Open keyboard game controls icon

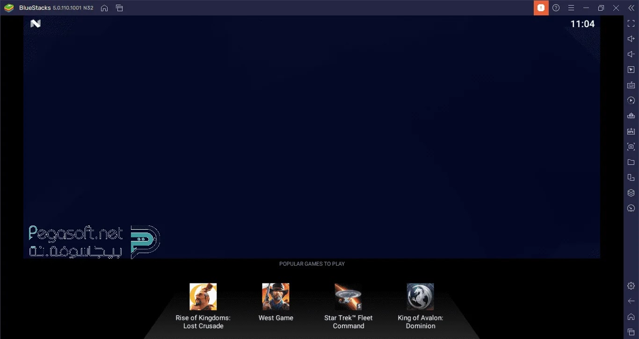coord(631,85)
